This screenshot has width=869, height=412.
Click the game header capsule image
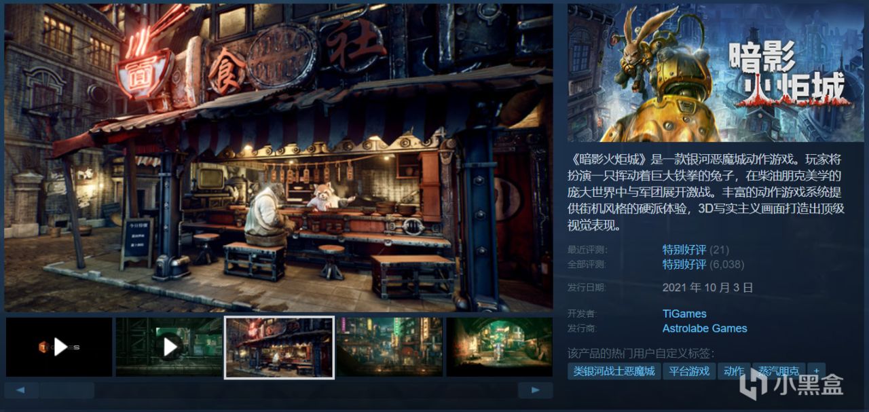click(x=716, y=73)
